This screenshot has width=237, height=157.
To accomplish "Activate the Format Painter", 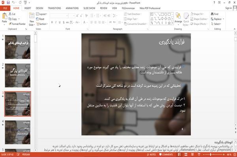I will [17, 24].
